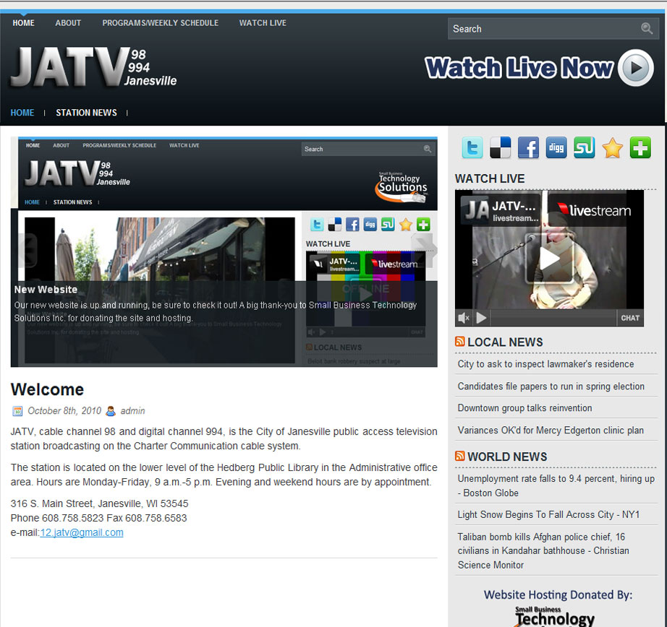Click the 12.jatv@gmail.com email link
Image resolution: width=667 pixels, height=627 pixels.
(x=82, y=532)
